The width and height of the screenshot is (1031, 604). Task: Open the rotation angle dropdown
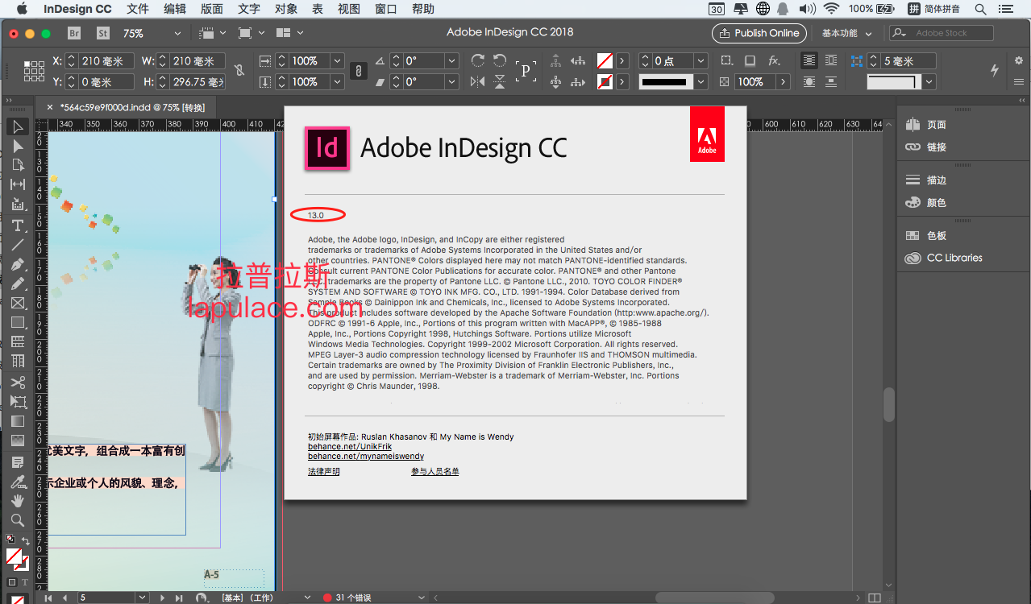pos(451,60)
